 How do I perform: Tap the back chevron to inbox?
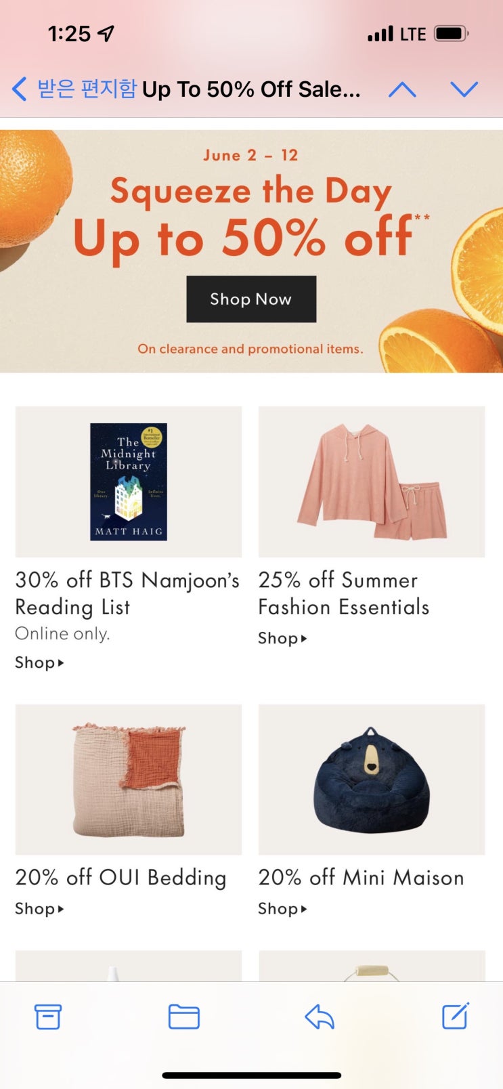pyautogui.click(x=20, y=89)
